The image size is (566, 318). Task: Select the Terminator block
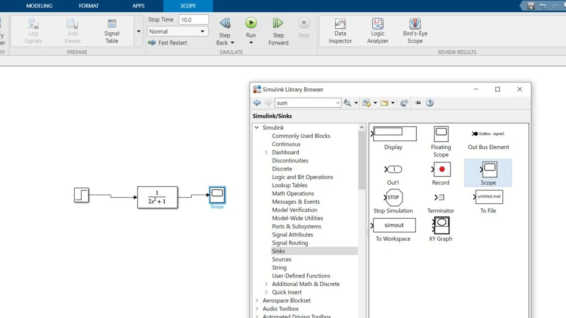point(440,197)
